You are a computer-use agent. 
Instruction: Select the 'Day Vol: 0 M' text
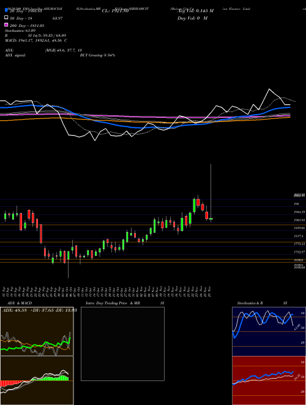click(192, 18)
